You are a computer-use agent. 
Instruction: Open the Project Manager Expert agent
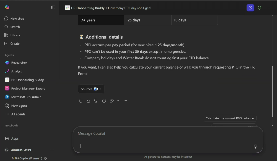(x=28, y=88)
